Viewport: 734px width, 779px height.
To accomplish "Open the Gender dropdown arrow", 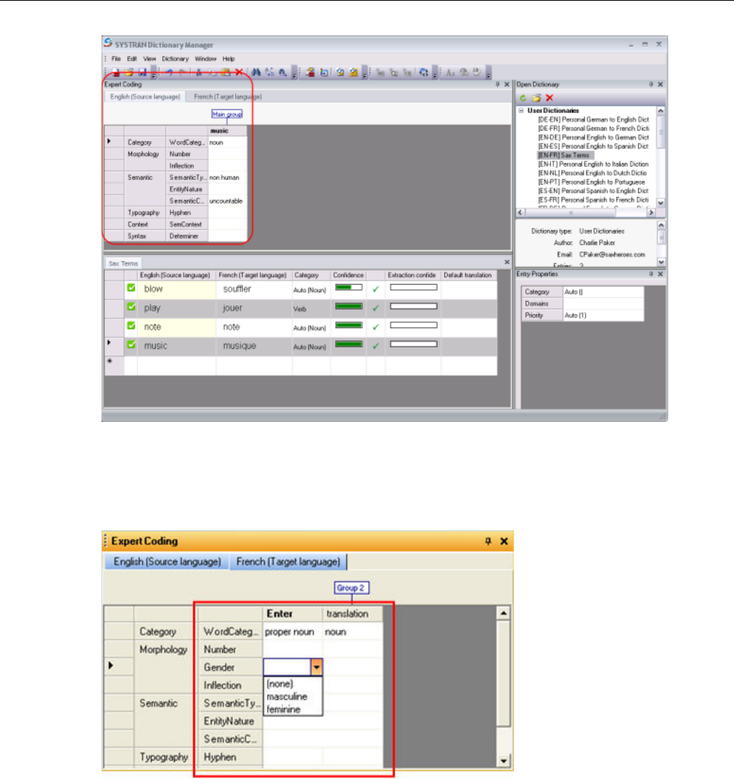I will [316, 667].
